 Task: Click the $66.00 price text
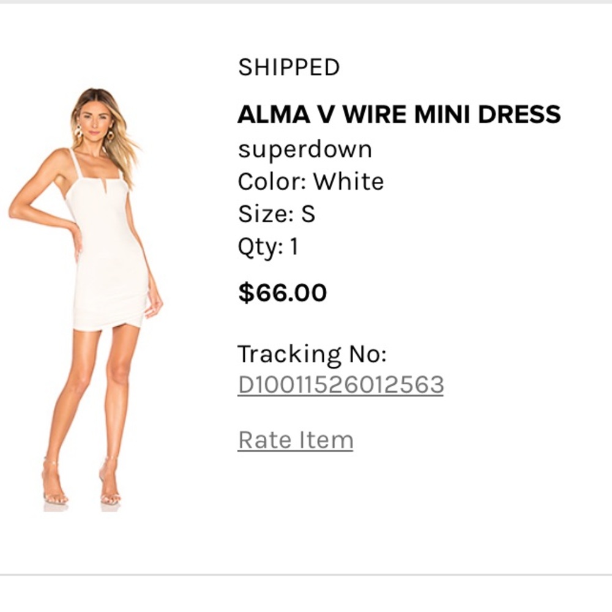(283, 292)
